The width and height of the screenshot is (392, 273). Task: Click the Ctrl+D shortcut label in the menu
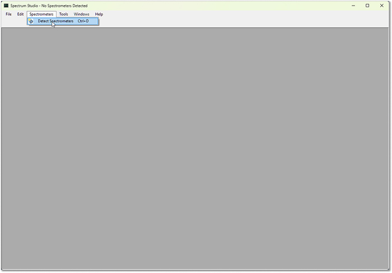coord(83,21)
